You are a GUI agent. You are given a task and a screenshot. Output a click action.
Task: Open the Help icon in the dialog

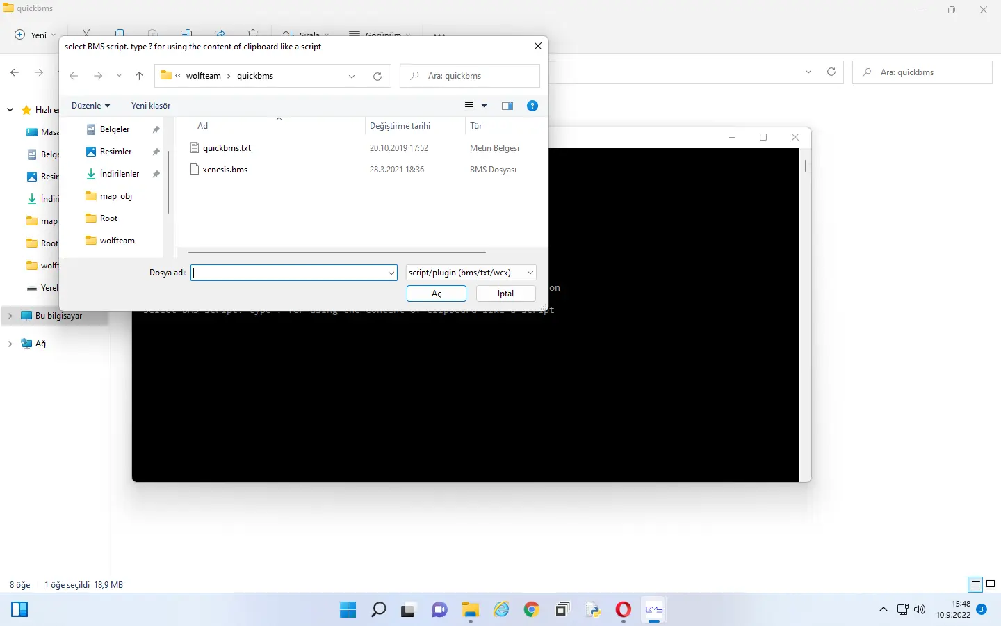[x=532, y=106]
